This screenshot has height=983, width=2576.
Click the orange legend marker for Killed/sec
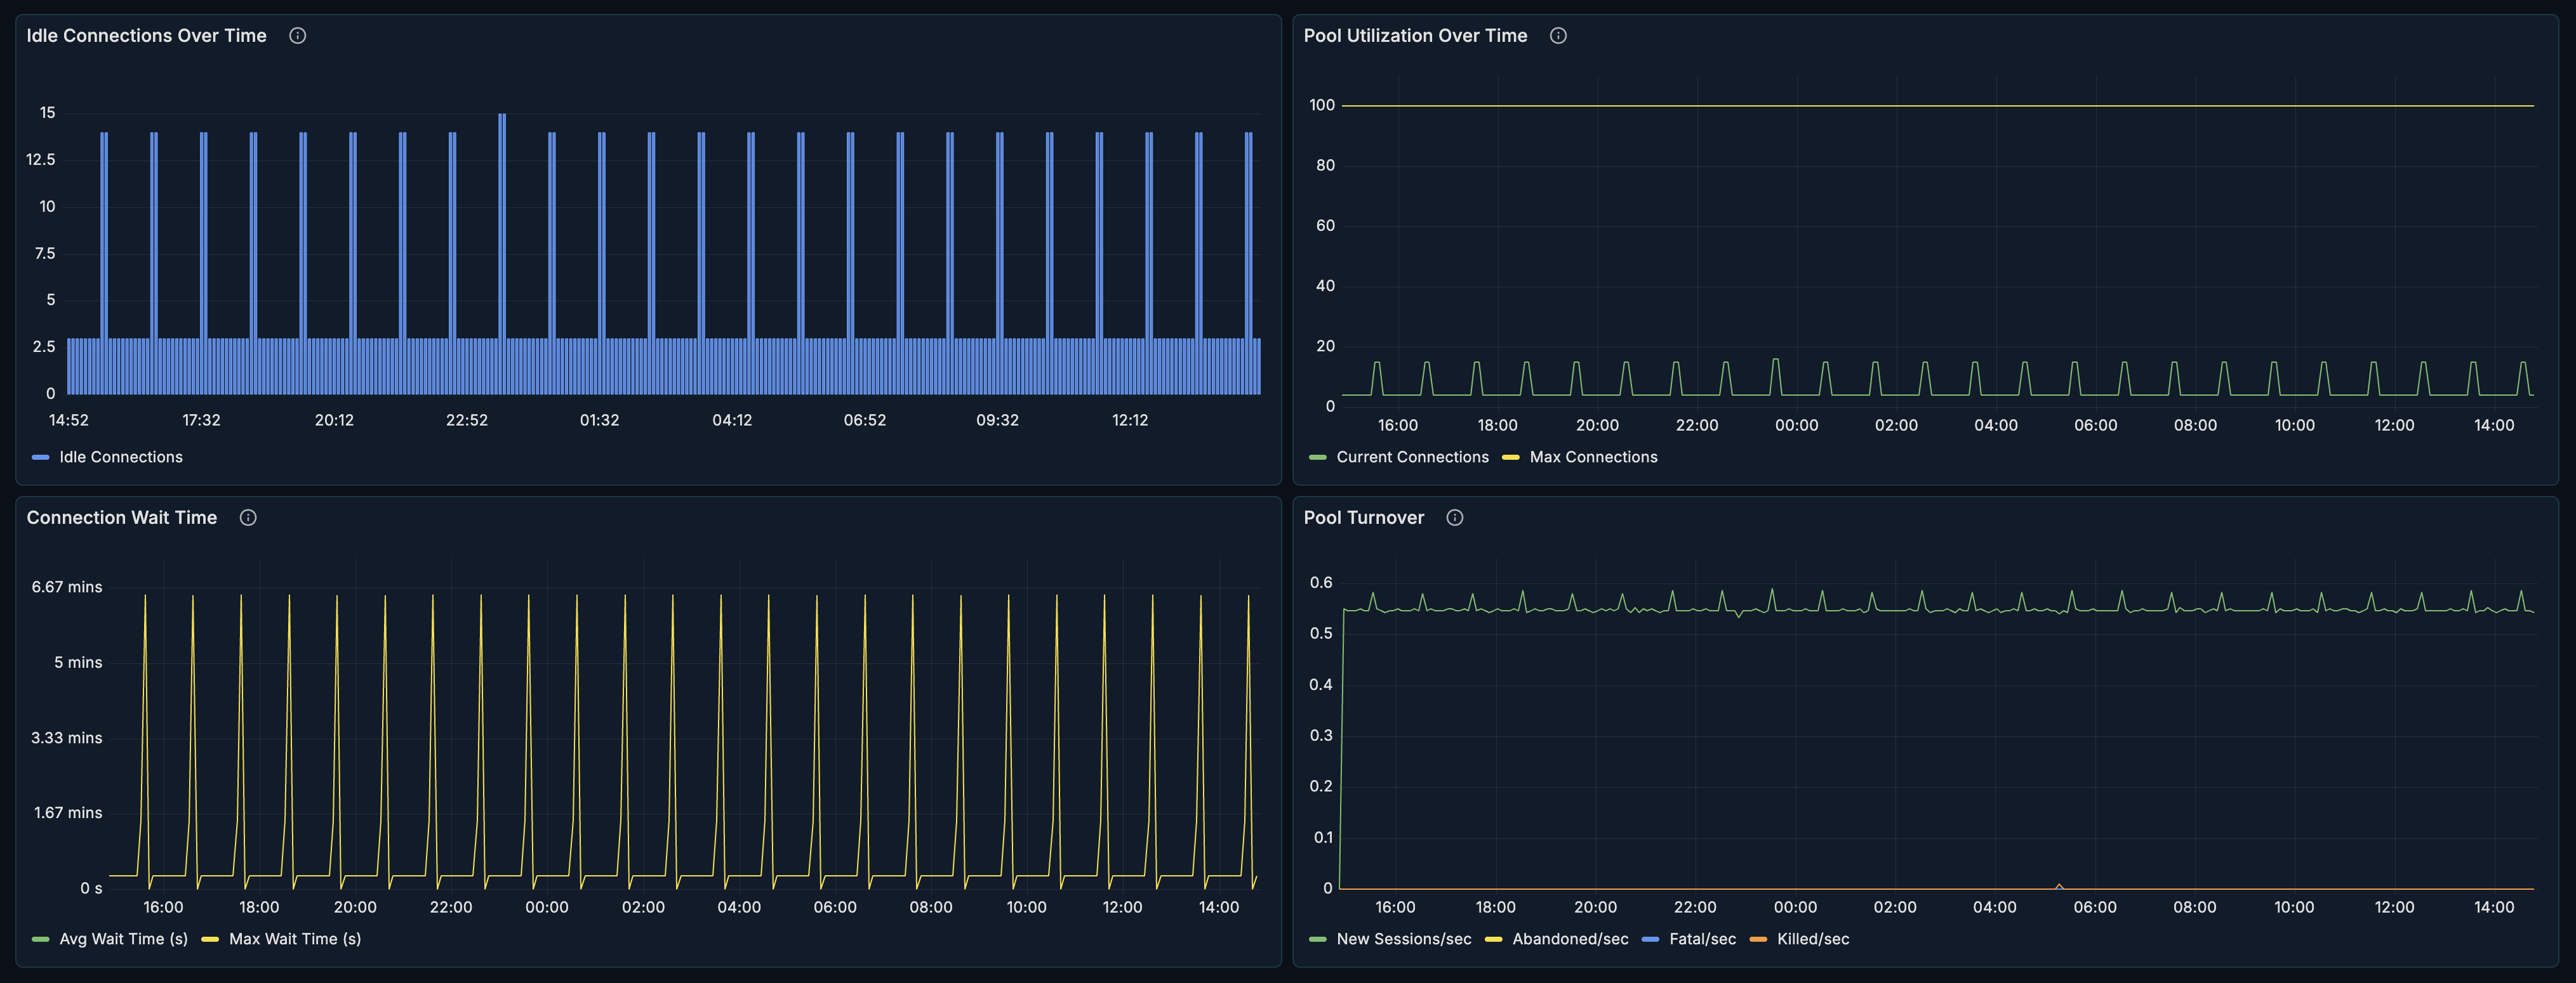1757,939
